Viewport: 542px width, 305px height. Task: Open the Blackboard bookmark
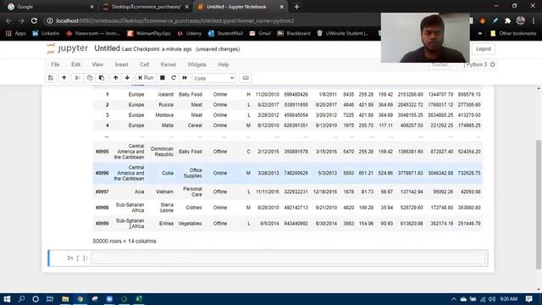pyautogui.click(x=294, y=33)
